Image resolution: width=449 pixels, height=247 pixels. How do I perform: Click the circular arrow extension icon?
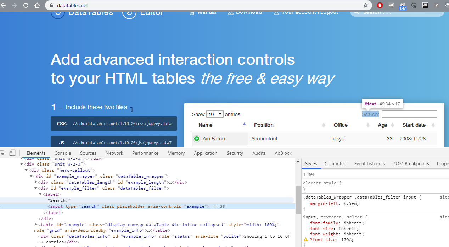[414, 5]
